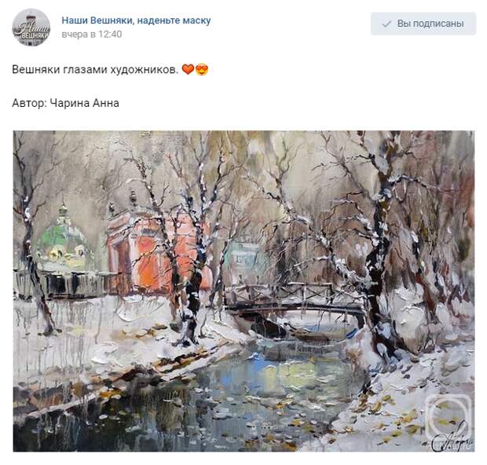487x465 pixels.
Task: Open the Наши Вешняки group avatar
Action: 31,27
